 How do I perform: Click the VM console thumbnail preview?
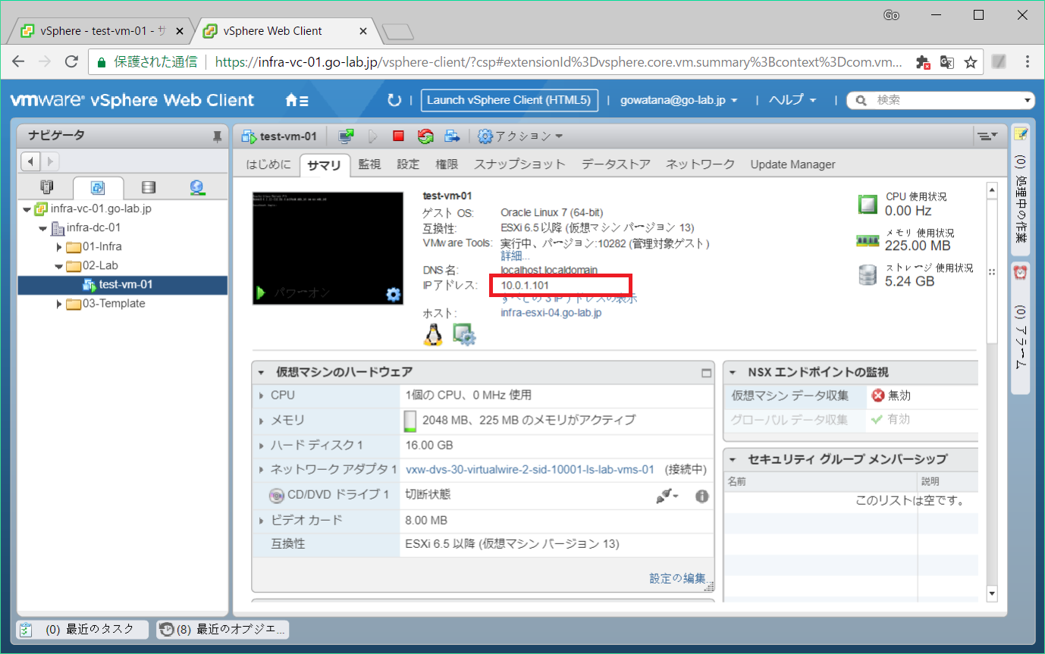pyautogui.click(x=328, y=248)
